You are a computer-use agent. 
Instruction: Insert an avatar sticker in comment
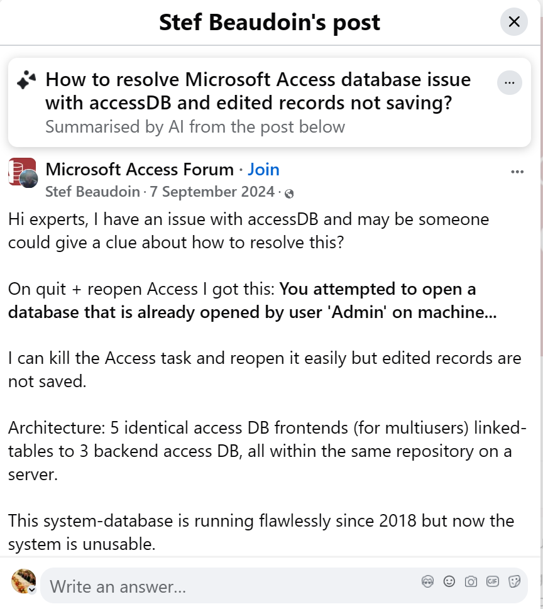(x=427, y=582)
